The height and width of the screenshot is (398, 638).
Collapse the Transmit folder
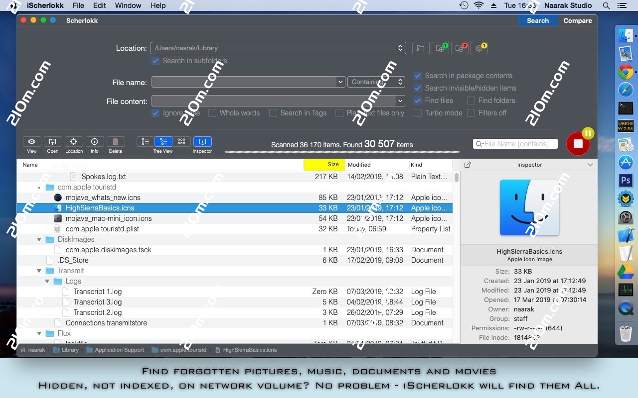[x=39, y=271]
